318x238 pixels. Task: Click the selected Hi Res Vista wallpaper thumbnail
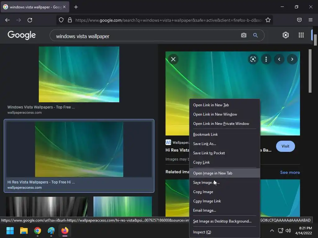[79, 149]
